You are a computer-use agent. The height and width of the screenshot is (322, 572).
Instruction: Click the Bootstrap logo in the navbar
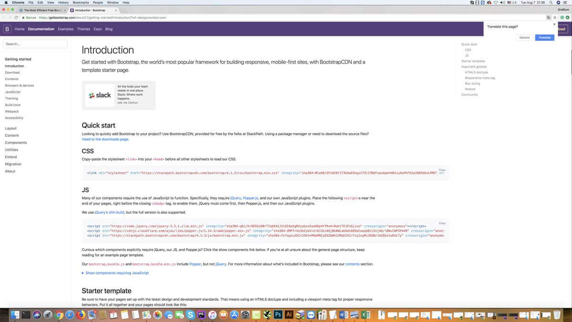7,29
